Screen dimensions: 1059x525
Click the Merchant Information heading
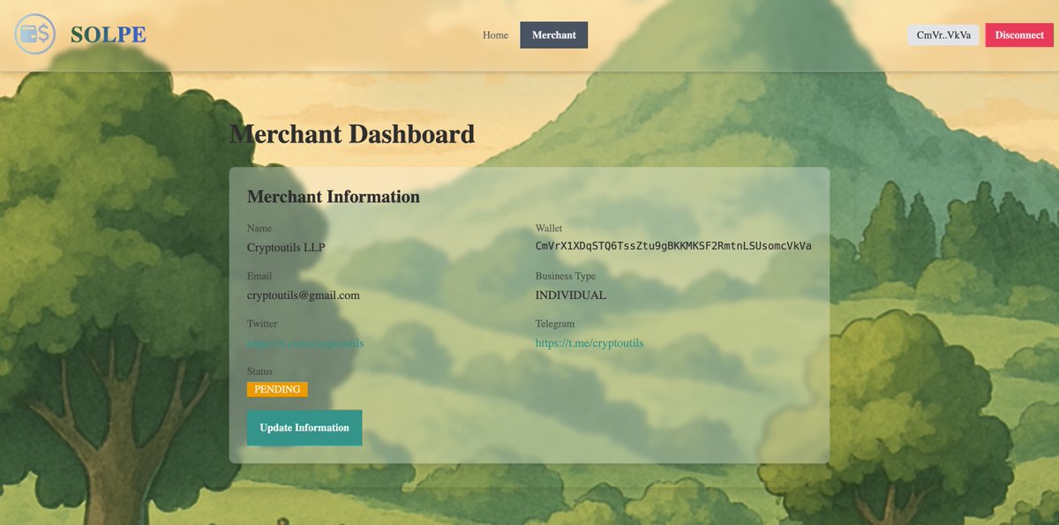[x=334, y=197]
